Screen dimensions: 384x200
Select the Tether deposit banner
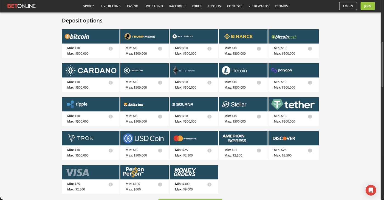293,105
